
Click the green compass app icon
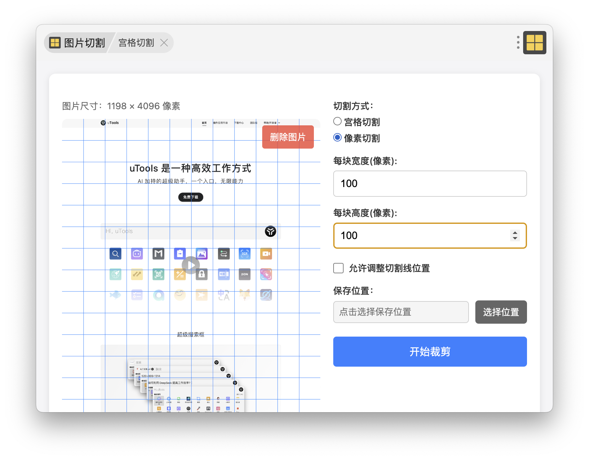click(116, 274)
